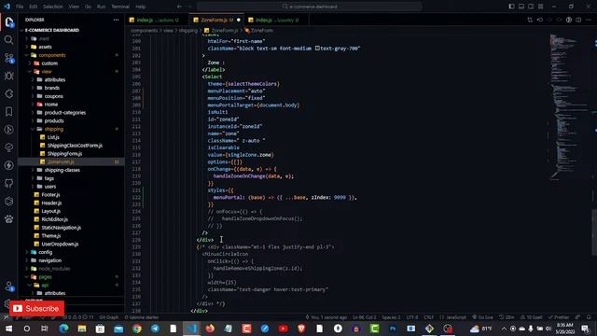Toggle Secondary Side Bar visibility

point(531,7)
